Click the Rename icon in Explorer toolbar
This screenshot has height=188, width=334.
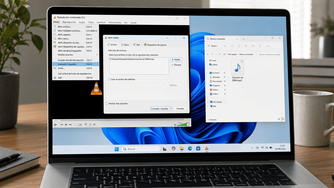click(x=246, y=46)
